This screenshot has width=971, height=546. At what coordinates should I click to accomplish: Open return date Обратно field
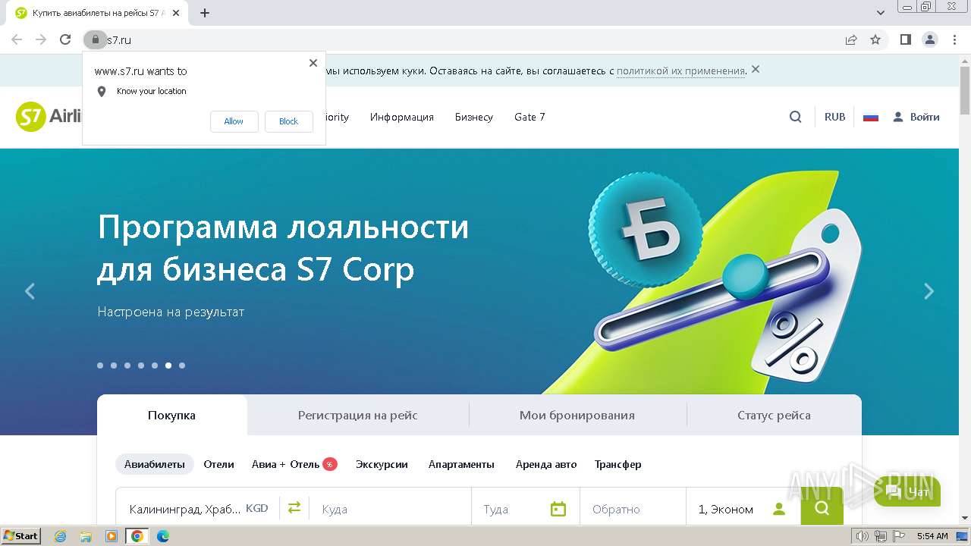633,509
